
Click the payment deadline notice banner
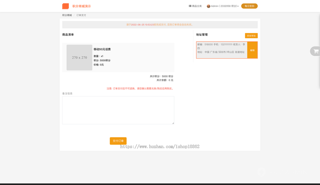pos(160,24)
